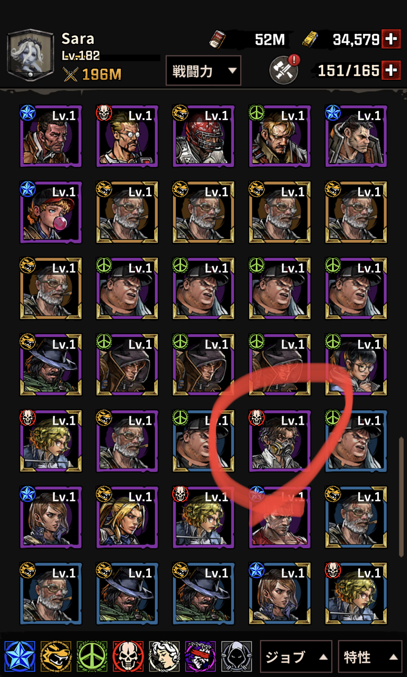The width and height of the screenshot is (407, 677).
Task: Select the bubblegum girl hero card
Action: click(51, 212)
